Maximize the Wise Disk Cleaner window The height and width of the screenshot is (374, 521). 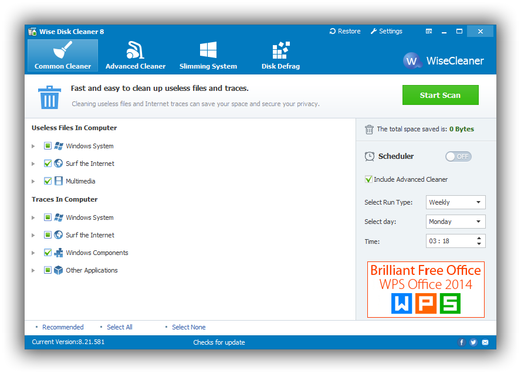459,31
